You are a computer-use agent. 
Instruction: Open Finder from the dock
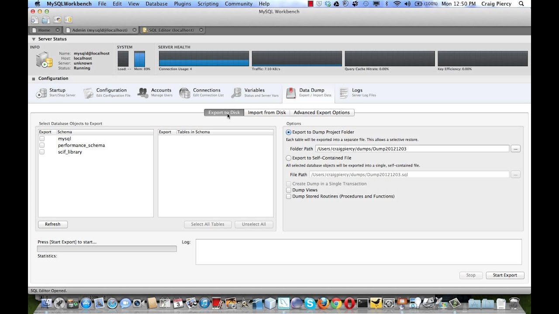pos(46,303)
